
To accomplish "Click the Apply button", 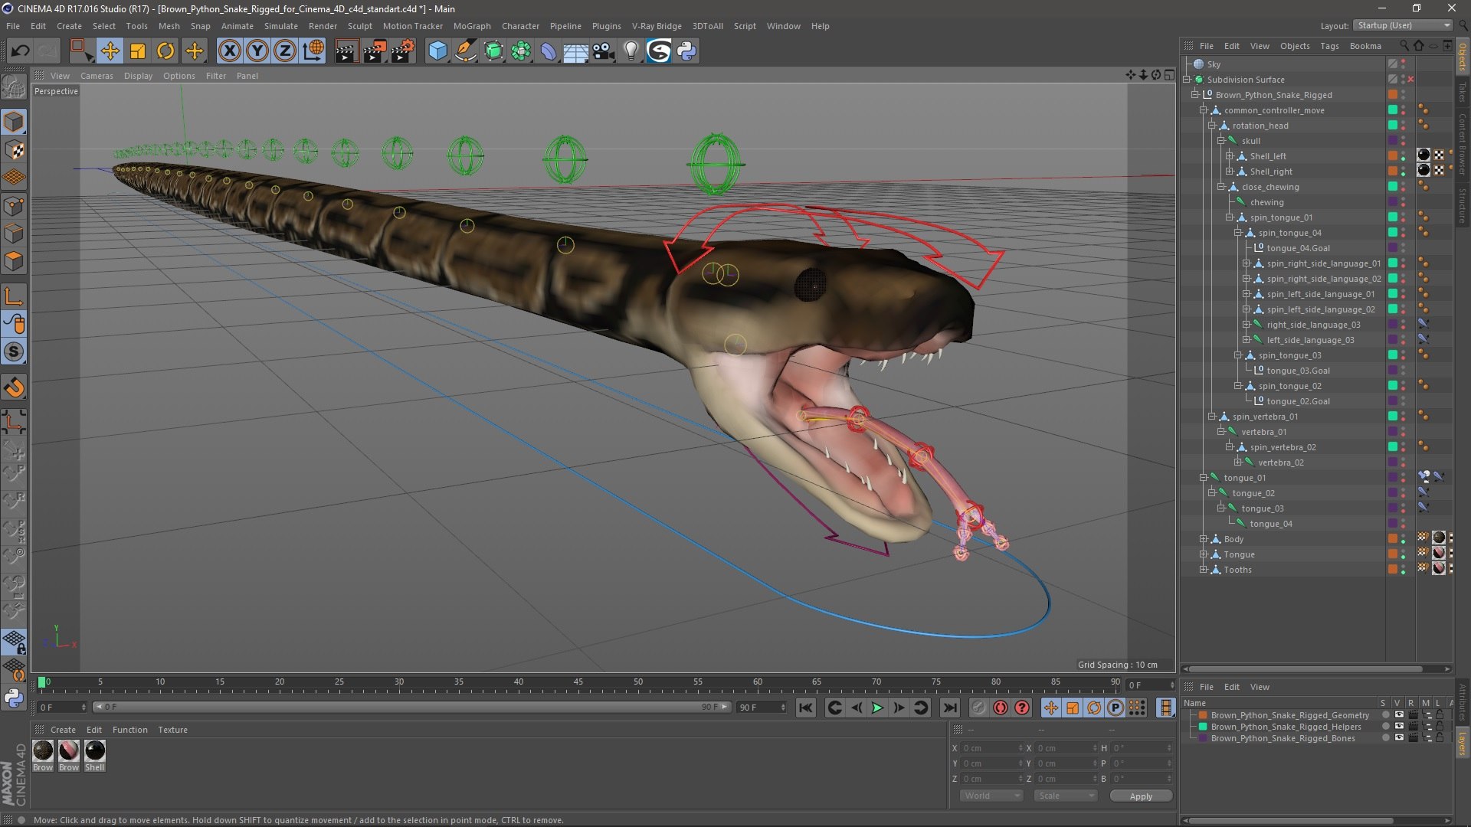I will [1141, 796].
